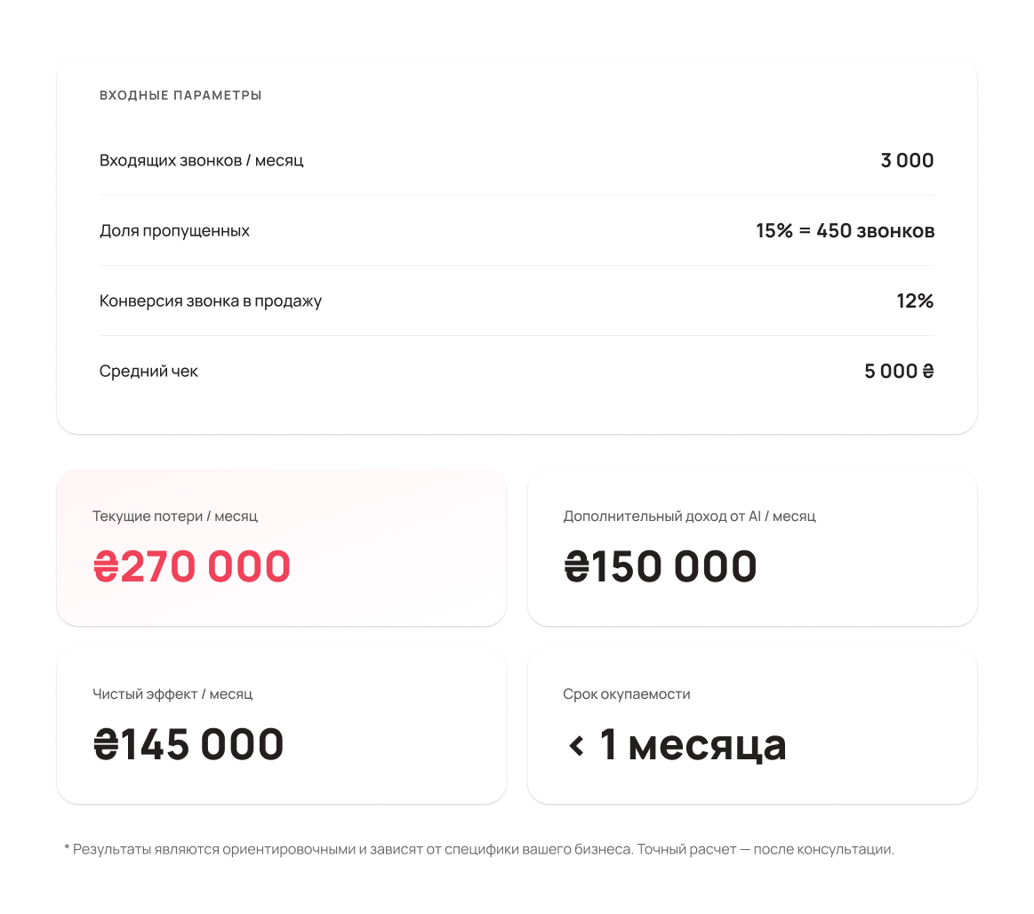The width and height of the screenshot is (1034, 914).
Task: Select the Срок окупаемости caption
Action: pos(626,694)
